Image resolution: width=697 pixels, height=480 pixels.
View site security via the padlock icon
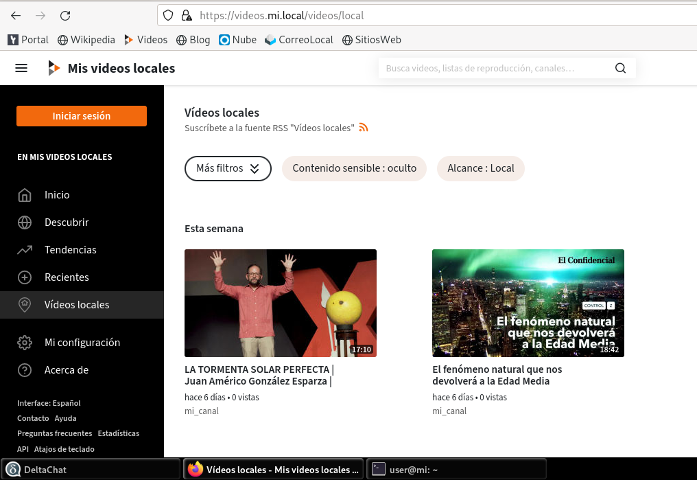pyautogui.click(x=186, y=16)
